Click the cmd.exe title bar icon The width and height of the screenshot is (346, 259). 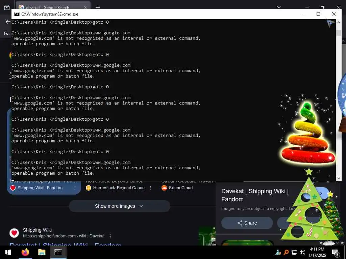point(17,14)
